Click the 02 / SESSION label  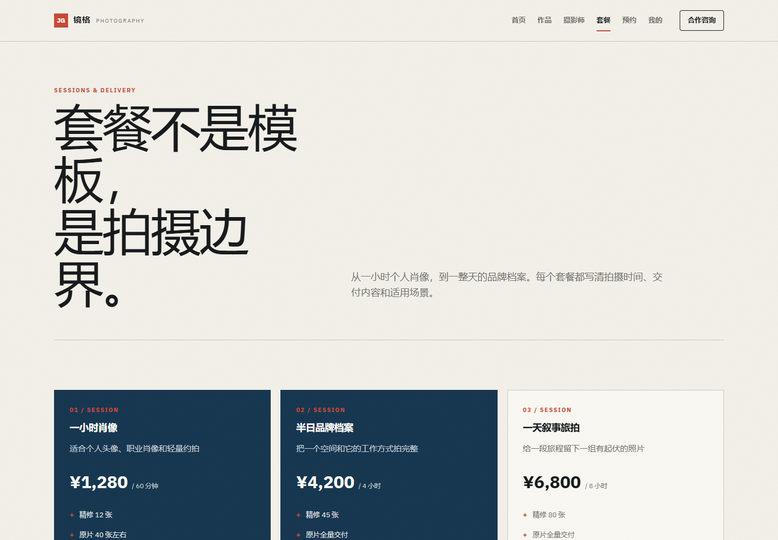click(320, 410)
